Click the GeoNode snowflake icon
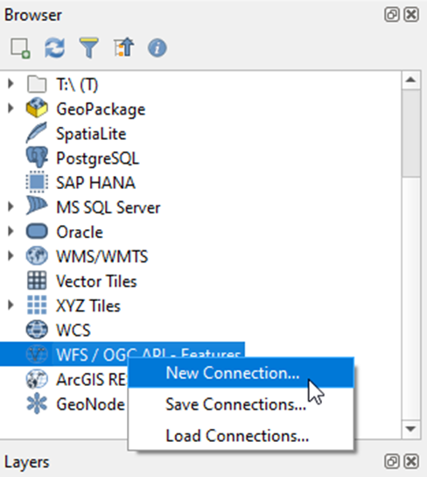 pyautogui.click(x=37, y=403)
